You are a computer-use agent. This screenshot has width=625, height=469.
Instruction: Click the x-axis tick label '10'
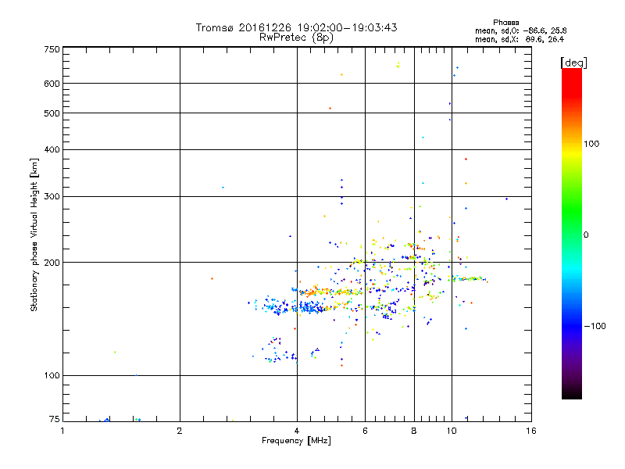[452, 431]
